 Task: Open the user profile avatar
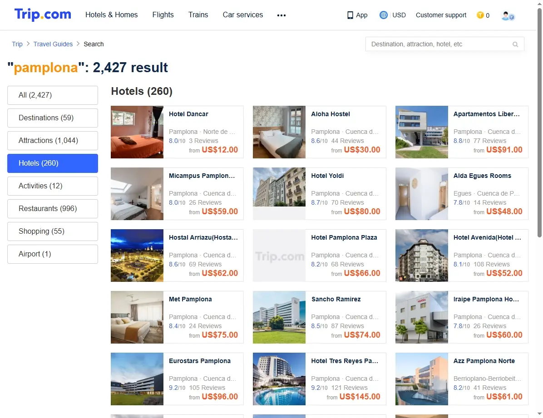click(x=508, y=15)
